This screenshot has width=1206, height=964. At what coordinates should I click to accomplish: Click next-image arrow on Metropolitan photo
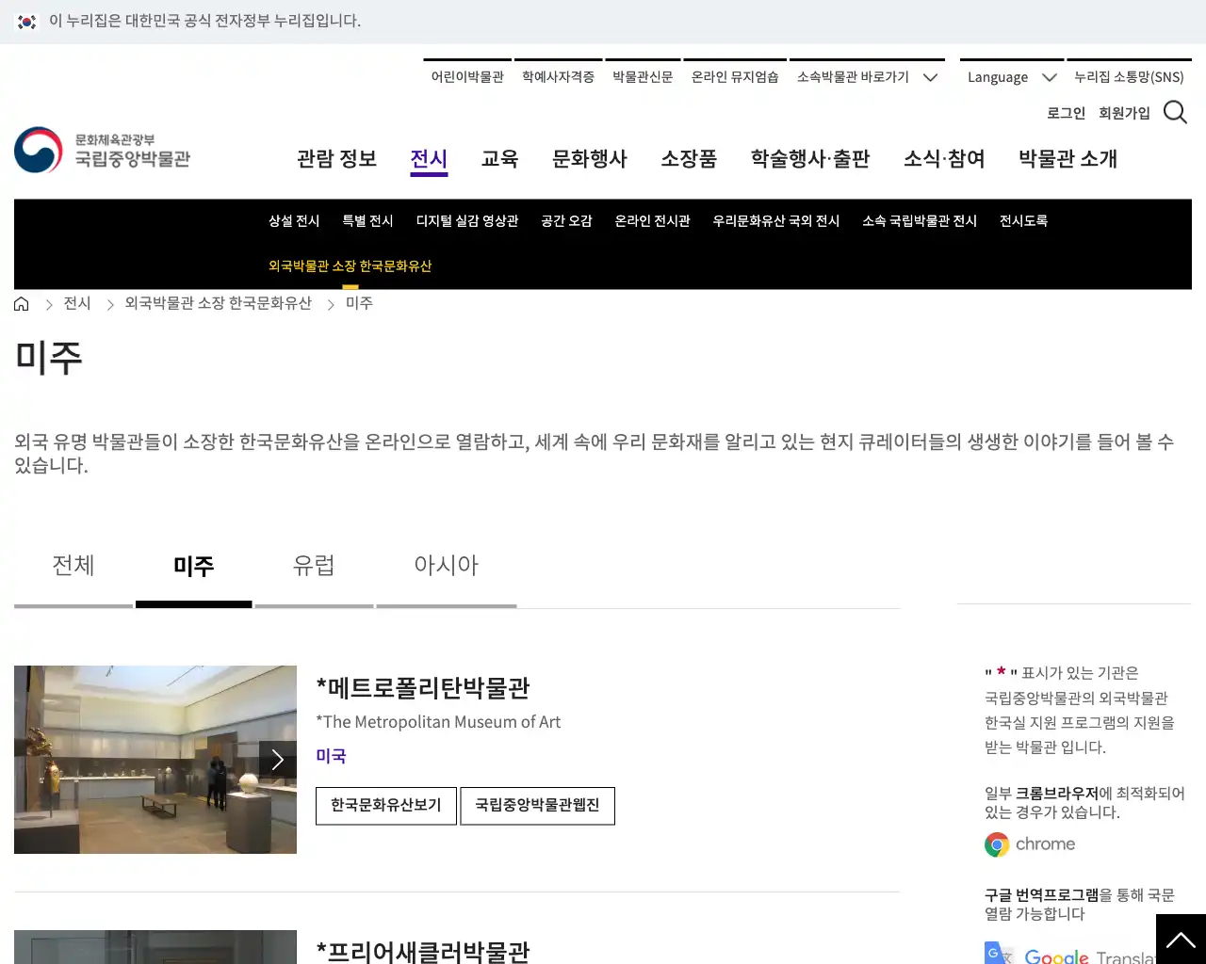pos(278,760)
